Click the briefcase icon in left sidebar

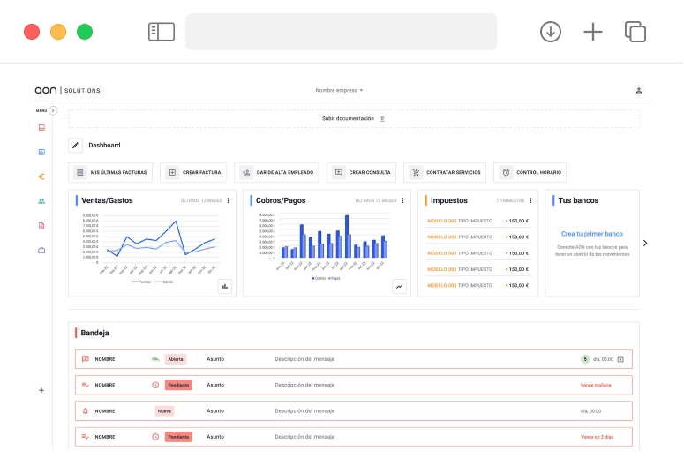(41, 251)
